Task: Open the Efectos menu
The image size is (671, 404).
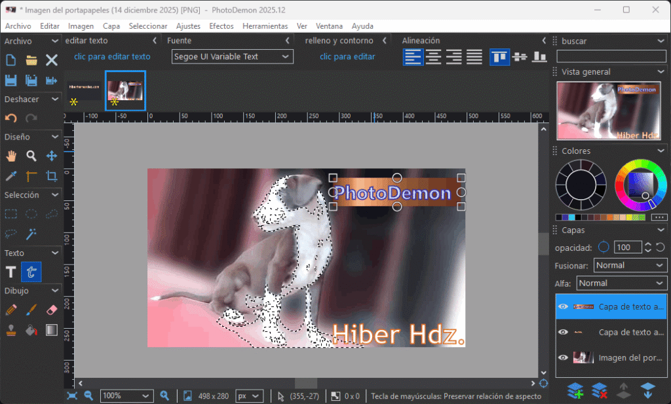Action: (x=221, y=26)
